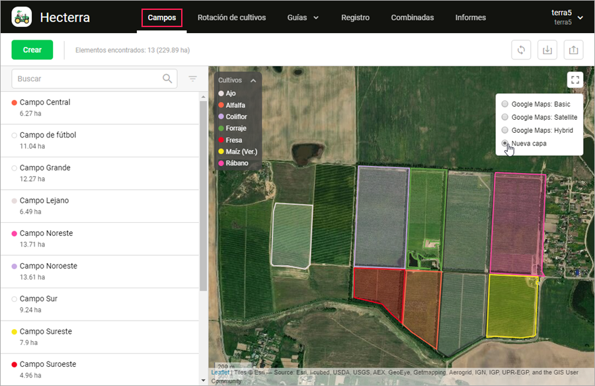Switch to the Informes tab
Screen dimensions: 595x386
(x=470, y=18)
